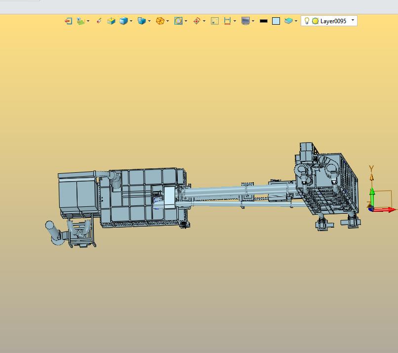Click the blue cube with small window icon
The height and width of the screenshot is (353, 398).
(x=142, y=21)
